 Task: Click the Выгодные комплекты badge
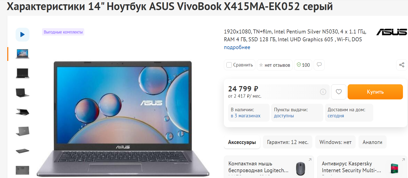pos(63,32)
